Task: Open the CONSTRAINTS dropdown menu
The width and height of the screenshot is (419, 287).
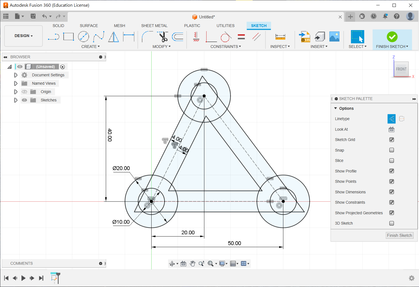Action: click(x=226, y=47)
